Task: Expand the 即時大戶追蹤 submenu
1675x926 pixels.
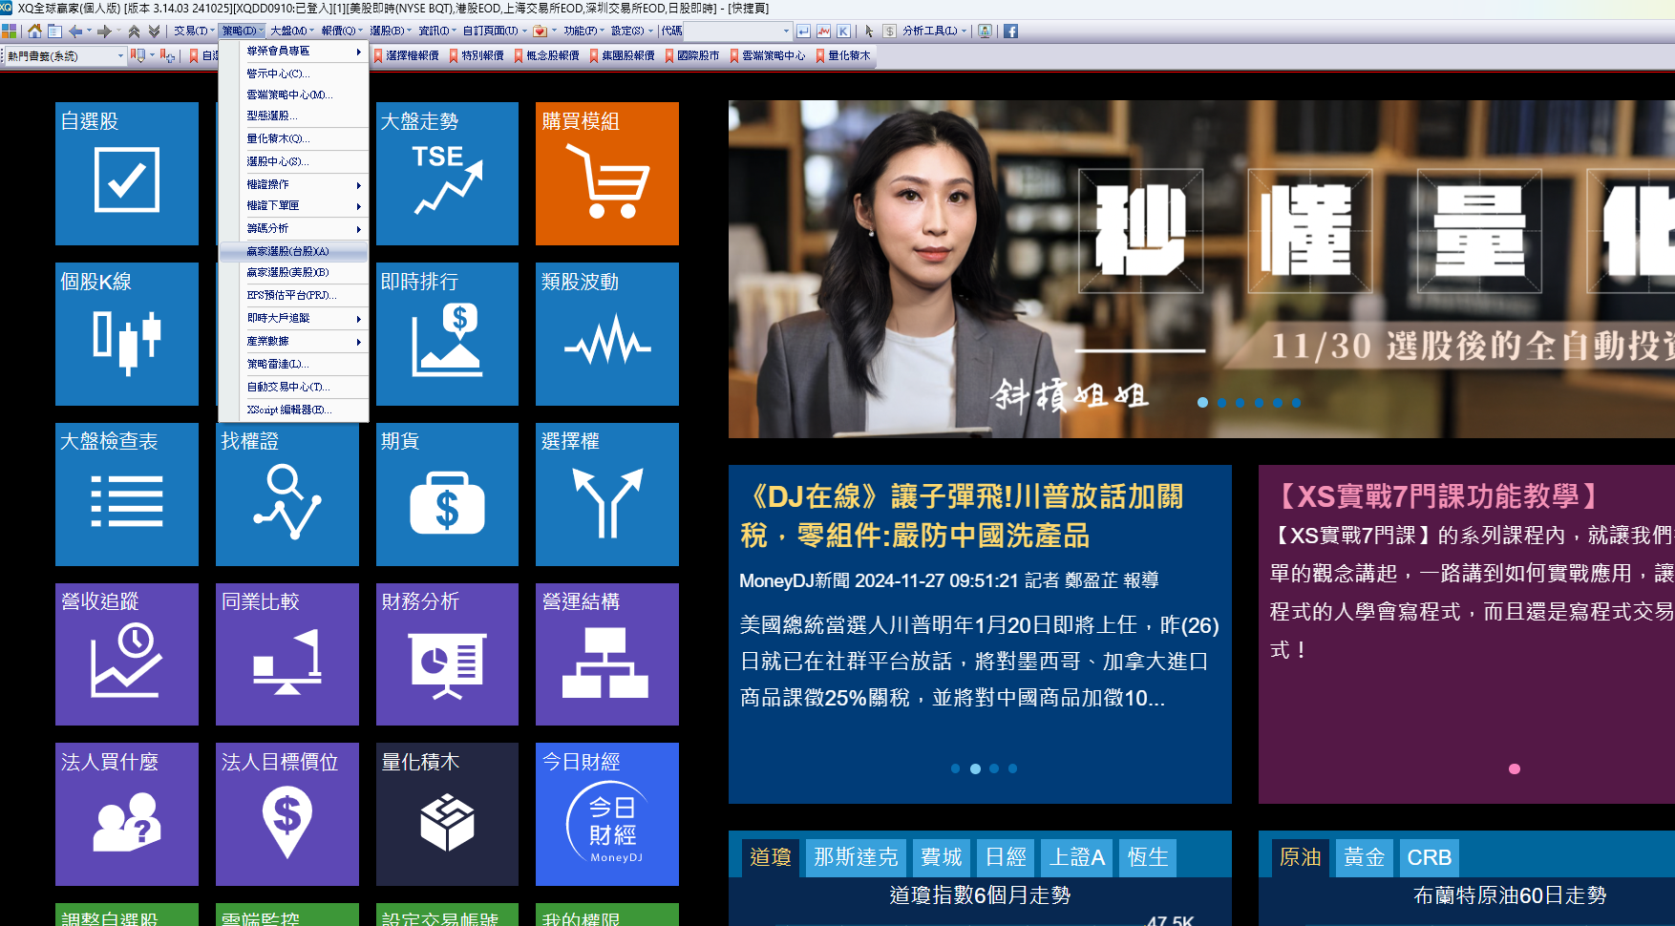Action: (x=293, y=318)
